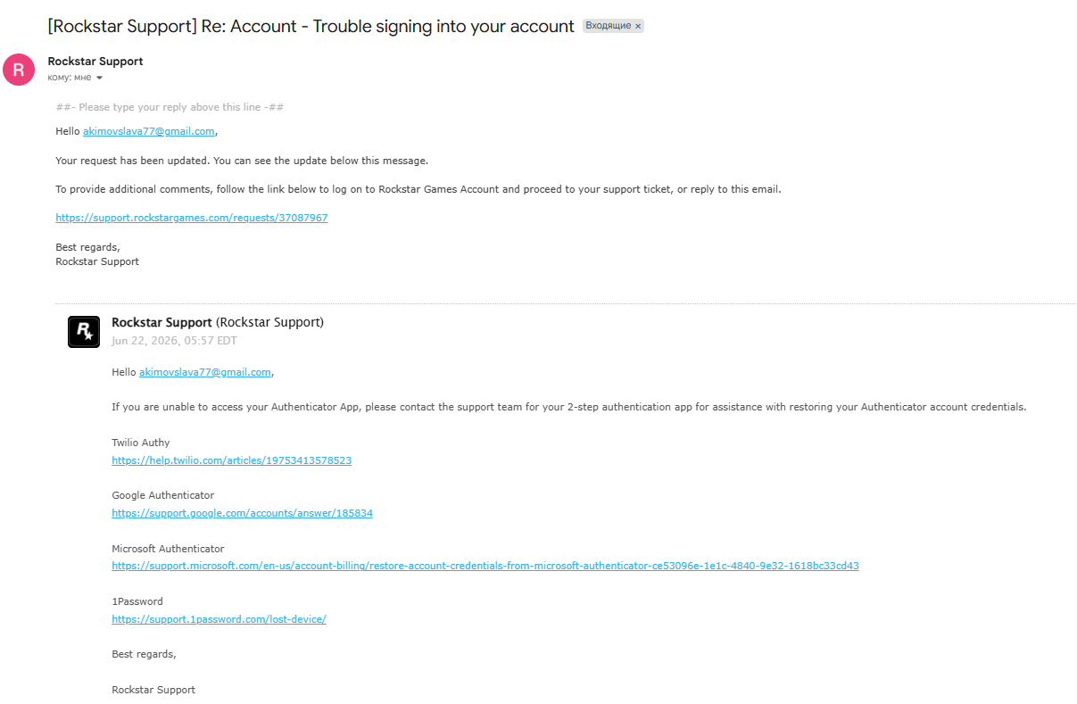Screen dimensions: 1077x704
Task: Open the 1Password lost-device link
Action: (x=219, y=619)
